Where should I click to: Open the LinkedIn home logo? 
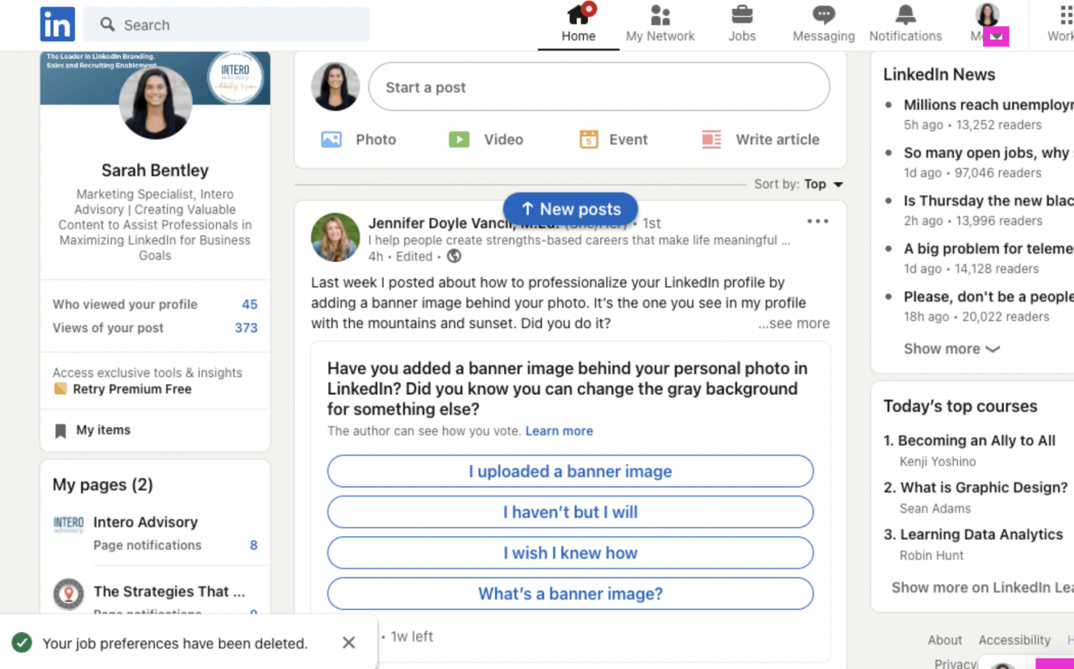pyautogui.click(x=57, y=24)
